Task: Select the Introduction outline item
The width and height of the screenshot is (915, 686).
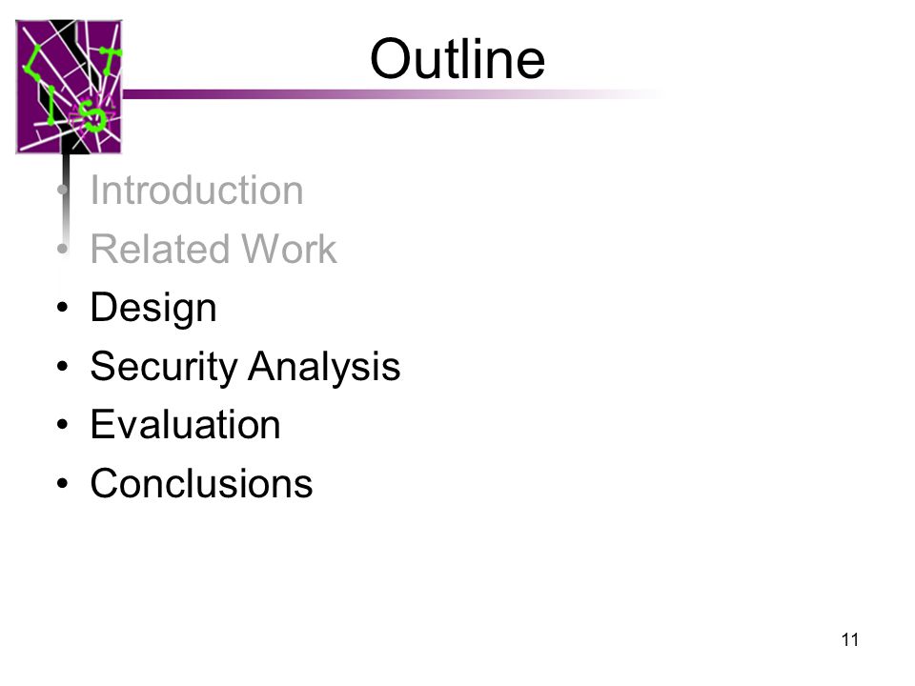Action: [x=196, y=191]
